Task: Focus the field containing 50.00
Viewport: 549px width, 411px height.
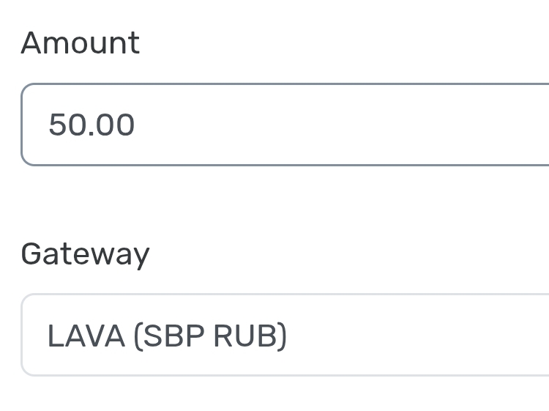Action: [x=285, y=125]
